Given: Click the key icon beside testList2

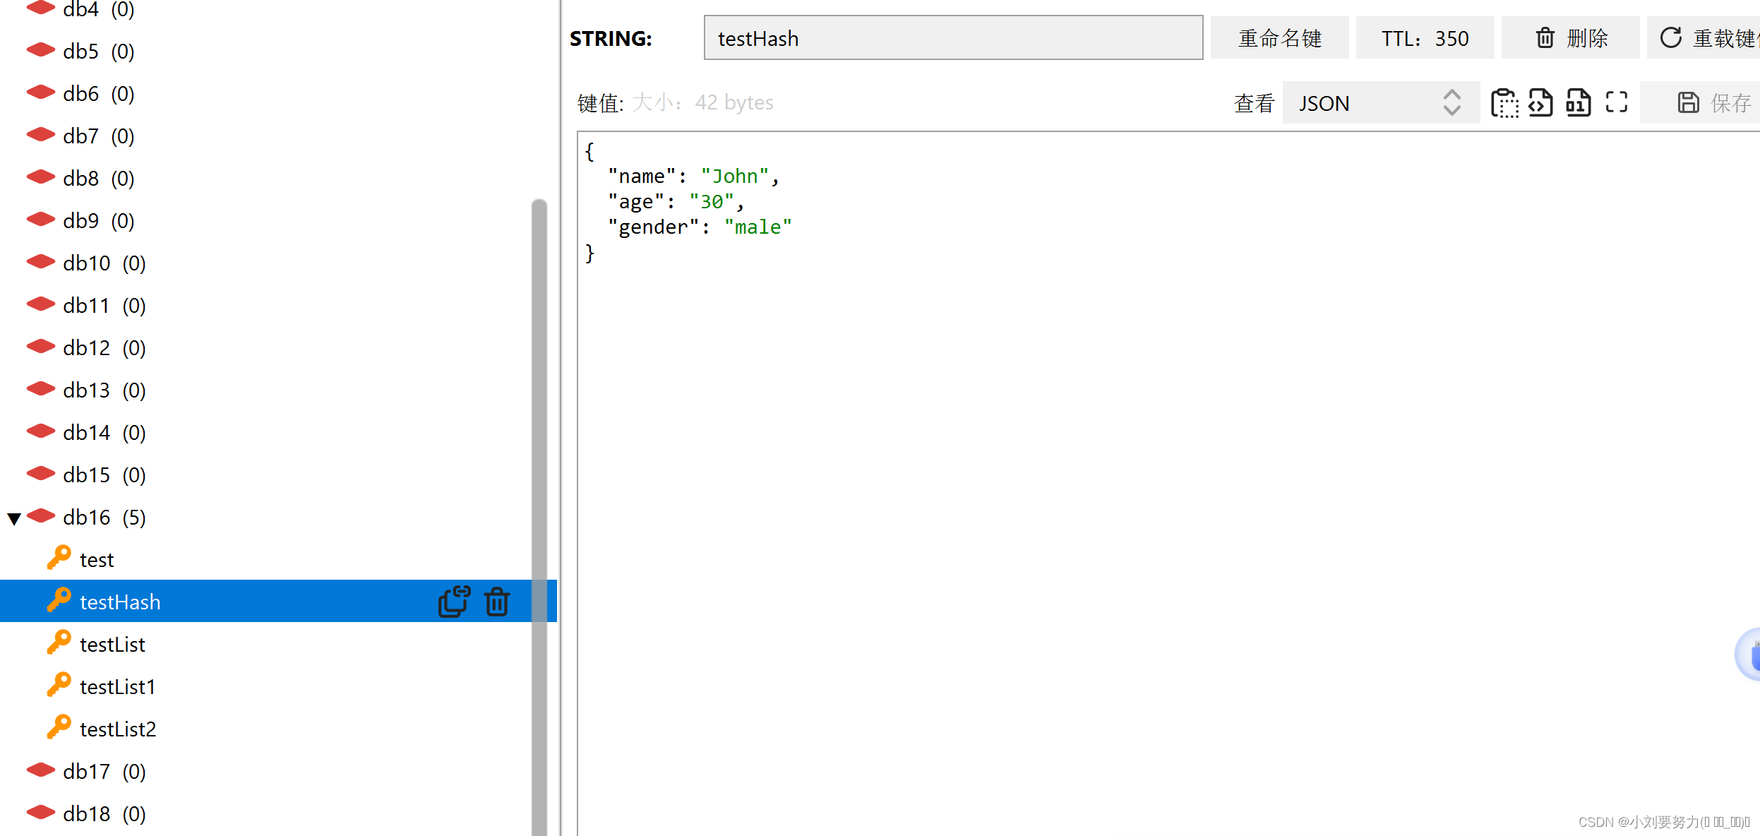Looking at the screenshot, I should click(x=59, y=727).
